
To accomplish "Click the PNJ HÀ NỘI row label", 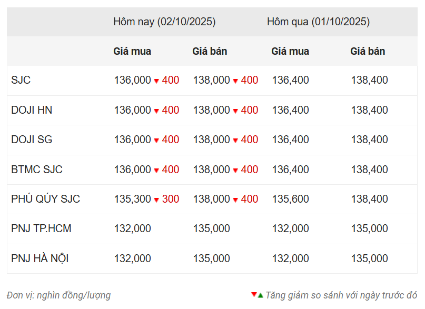I will [40, 259].
